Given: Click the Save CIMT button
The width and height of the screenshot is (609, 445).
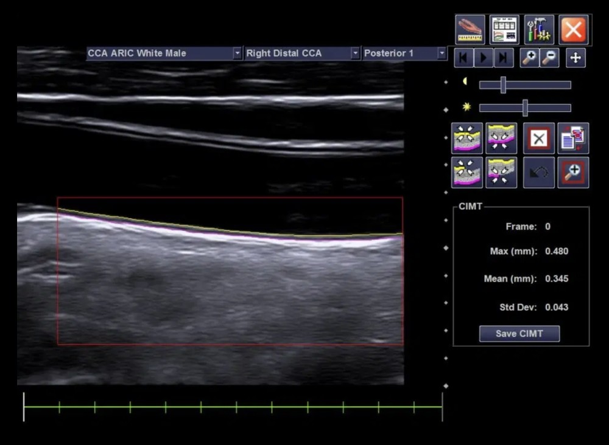Looking at the screenshot, I should (x=519, y=333).
